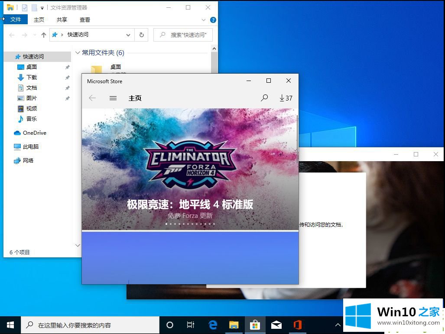Maximize the background Office window

pyautogui.click(x=416, y=154)
